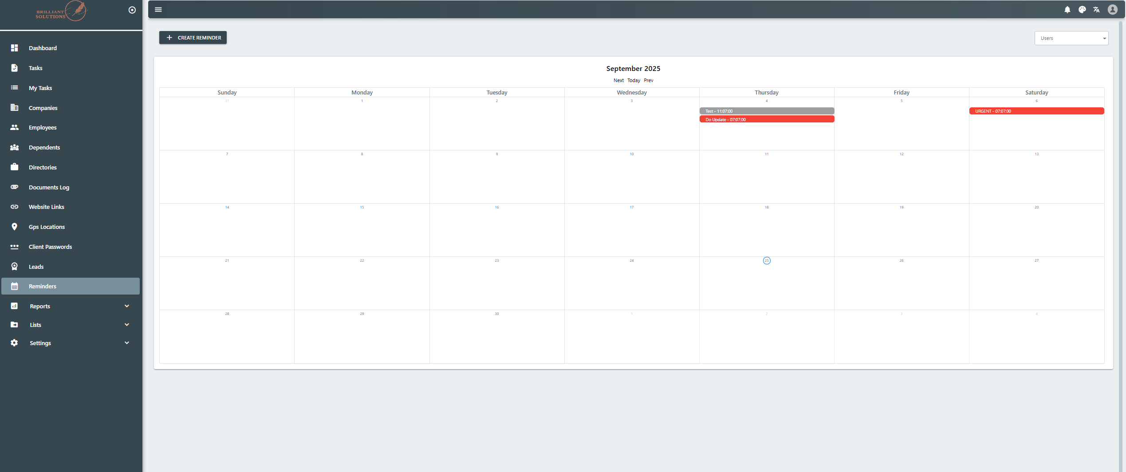Screen dimensions: 1126x472
Task: Click the Client Passwords icon
Action: [x=15, y=247]
